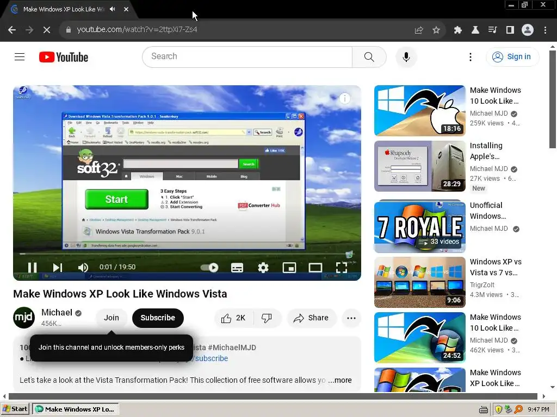The height and width of the screenshot is (417, 557).
Task: Click the network connection tray icon
Action: pos(509,409)
